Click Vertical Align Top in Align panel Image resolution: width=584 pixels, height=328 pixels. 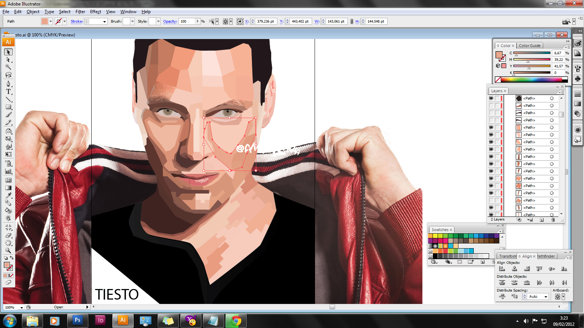(539, 269)
